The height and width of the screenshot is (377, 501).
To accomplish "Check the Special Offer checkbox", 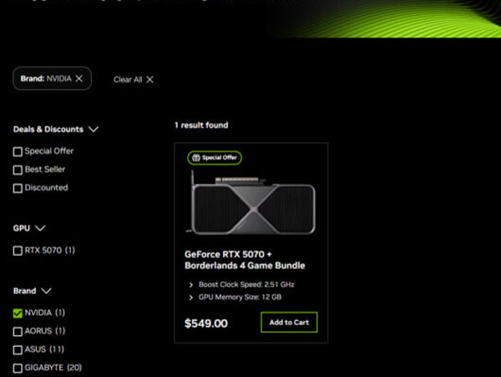I will pyautogui.click(x=18, y=151).
